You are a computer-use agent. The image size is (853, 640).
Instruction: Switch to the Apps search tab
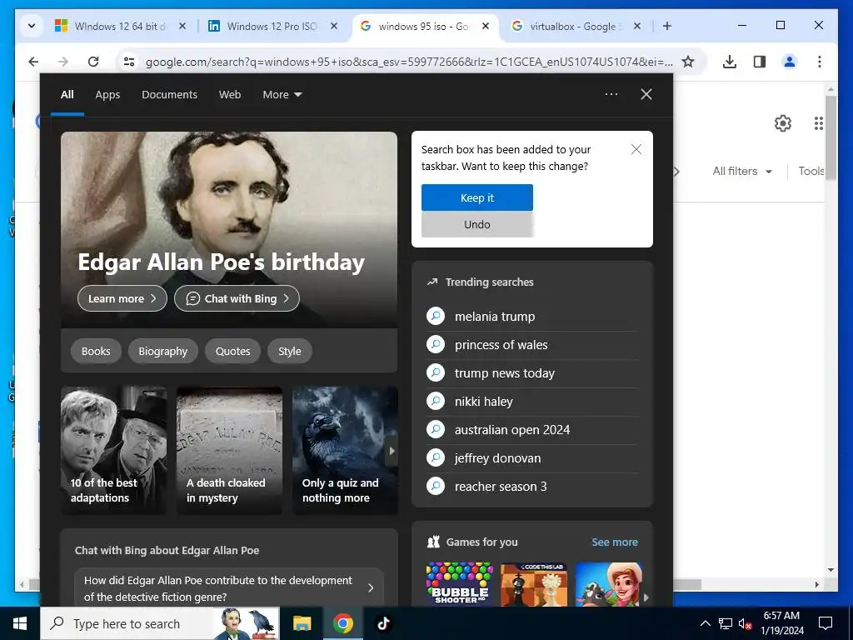pyautogui.click(x=107, y=95)
